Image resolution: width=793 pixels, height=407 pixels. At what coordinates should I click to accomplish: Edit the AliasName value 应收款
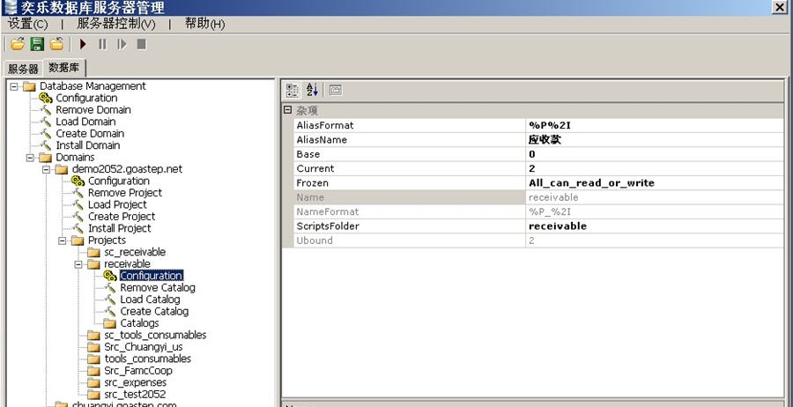[x=655, y=140]
